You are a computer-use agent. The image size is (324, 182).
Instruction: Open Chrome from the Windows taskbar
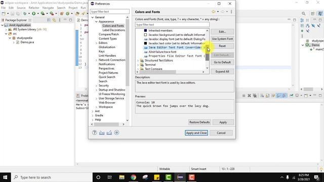[x=133, y=177]
